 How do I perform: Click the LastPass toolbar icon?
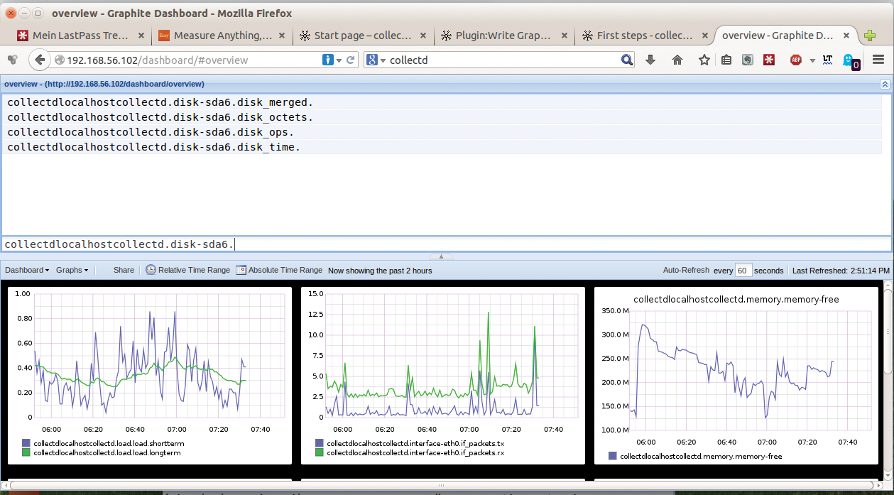[x=768, y=60]
